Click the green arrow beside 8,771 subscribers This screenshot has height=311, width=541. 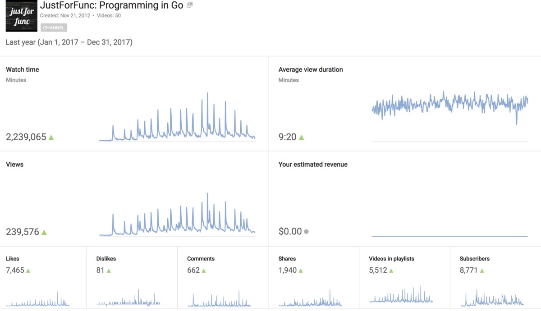[x=482, y=271]
